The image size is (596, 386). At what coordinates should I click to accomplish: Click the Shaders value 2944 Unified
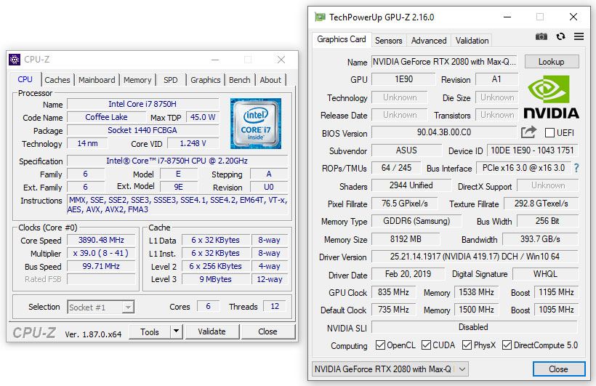411,185
